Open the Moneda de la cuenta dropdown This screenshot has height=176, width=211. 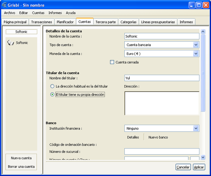pos(162,54)
